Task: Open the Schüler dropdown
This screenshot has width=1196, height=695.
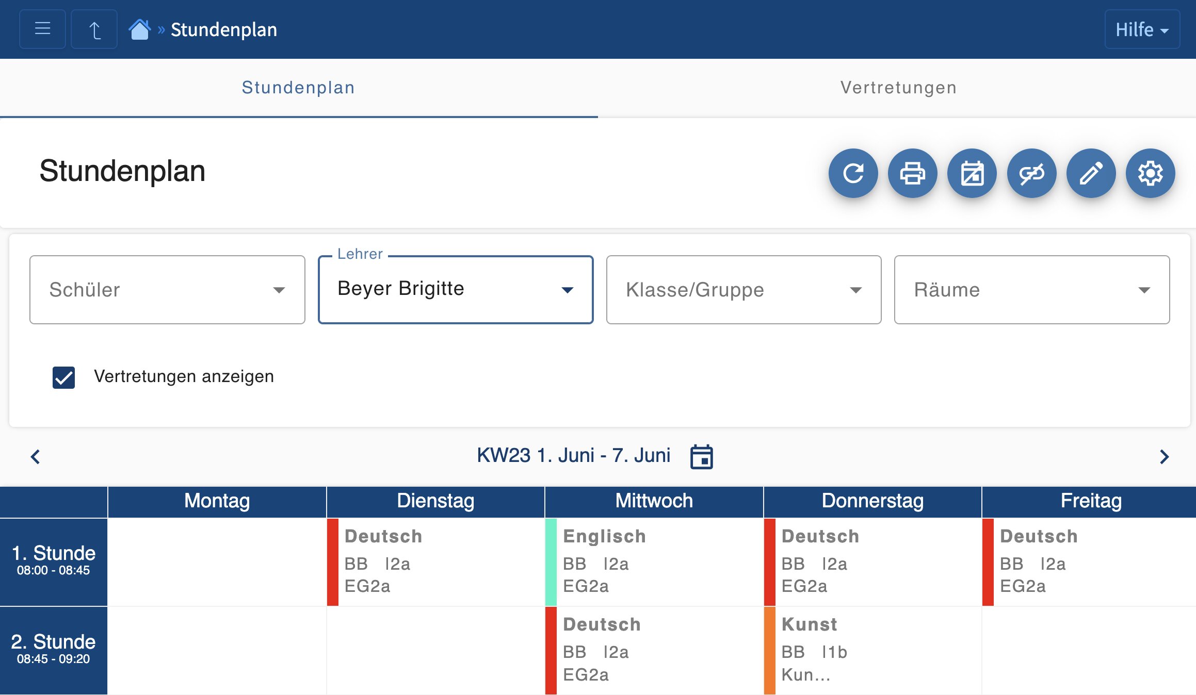Action: tap(167, 290)
